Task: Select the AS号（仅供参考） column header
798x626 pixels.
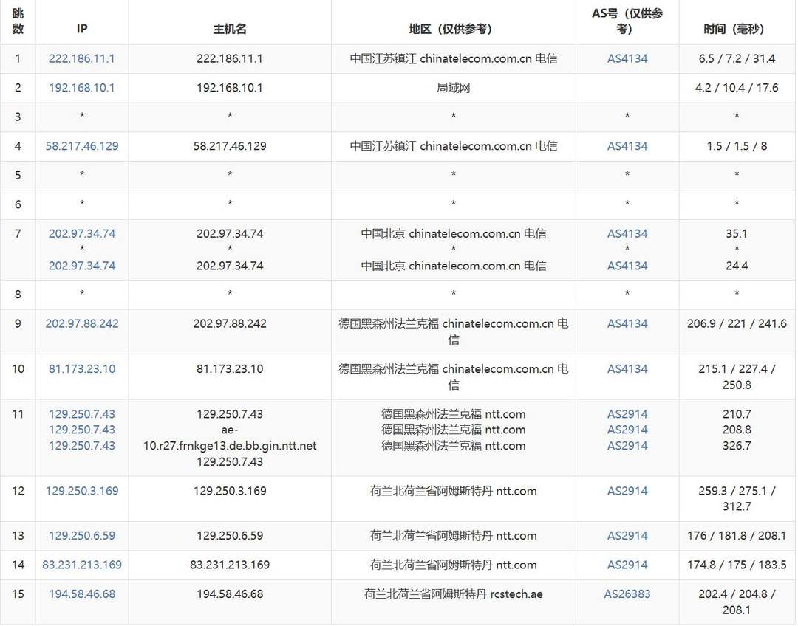Action: (627, 21)
